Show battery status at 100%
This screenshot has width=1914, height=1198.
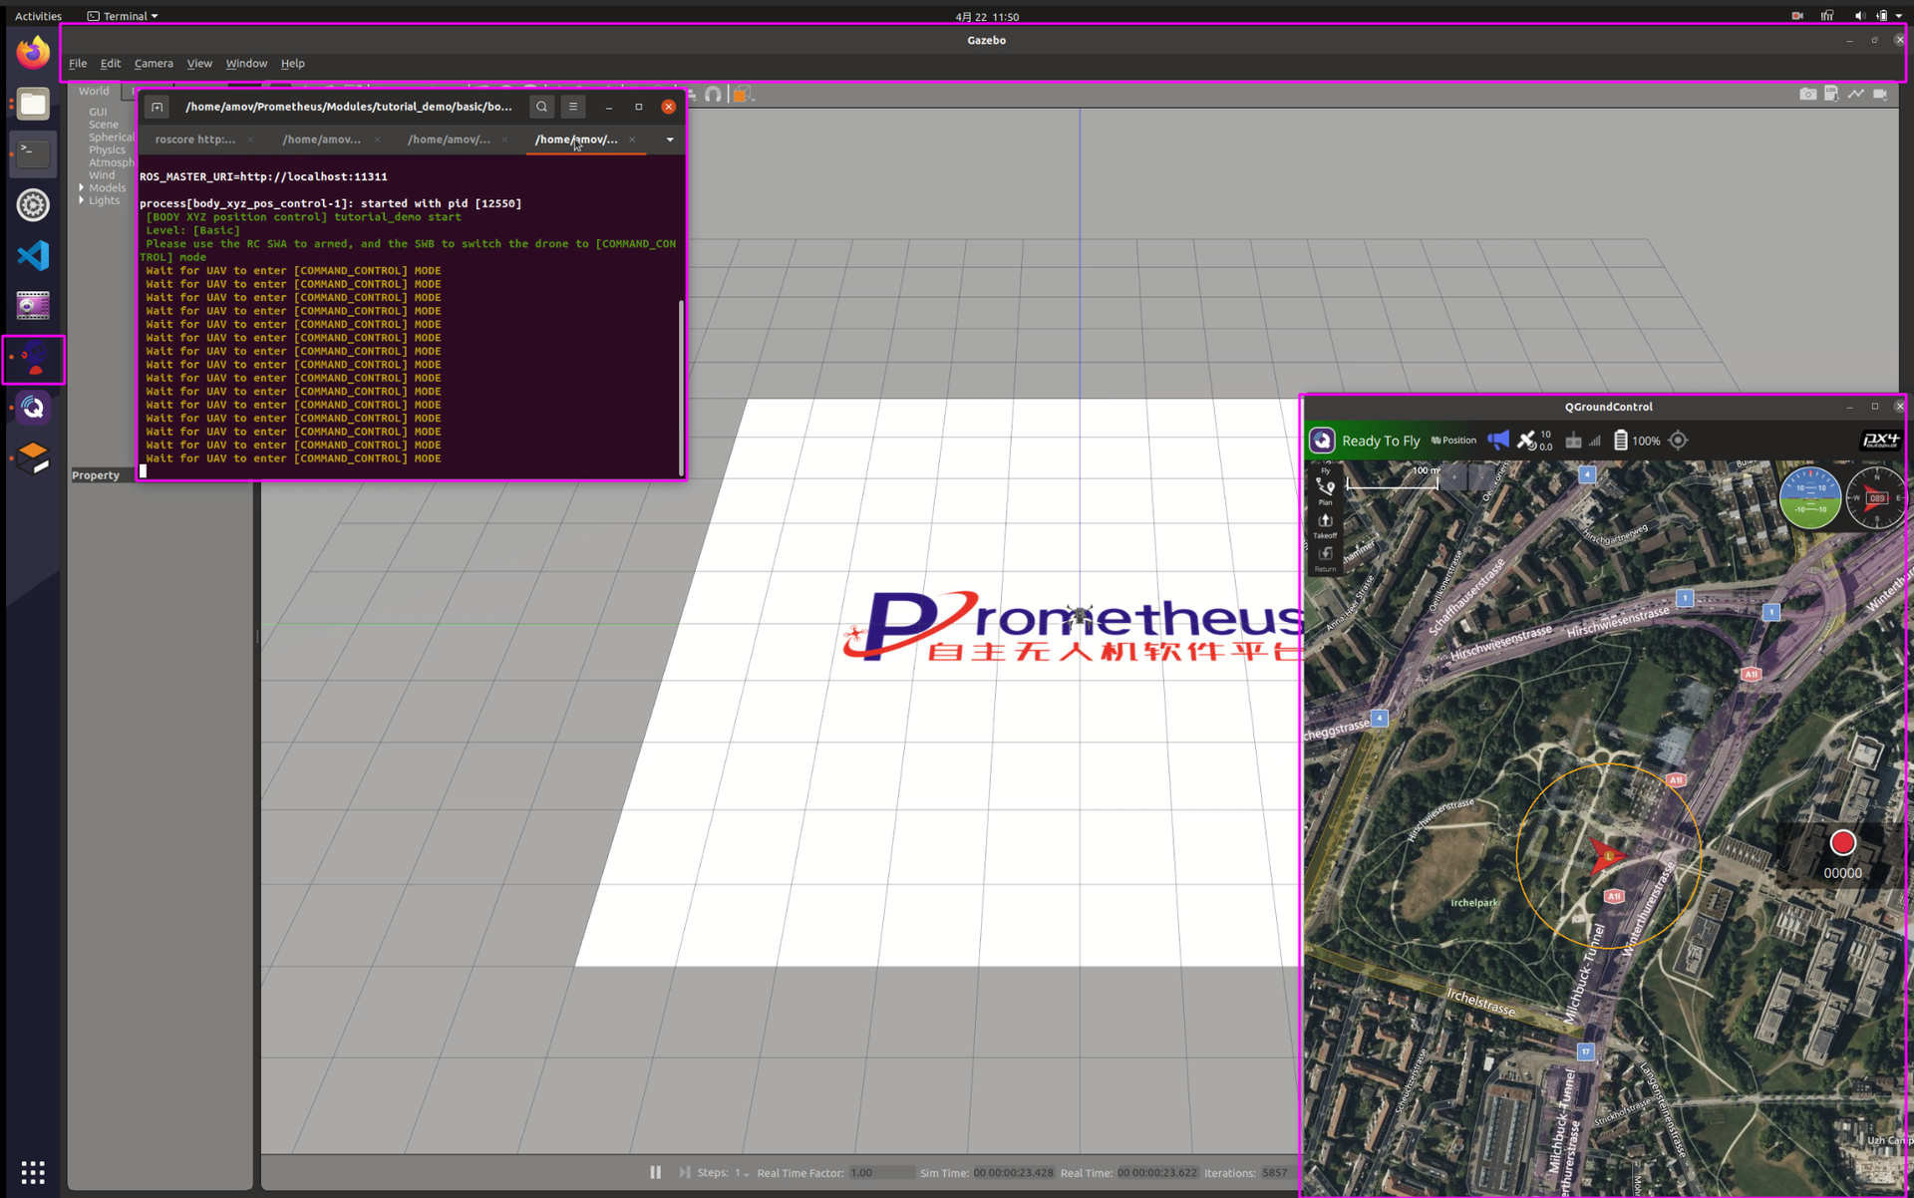(x=1637, y=441)
